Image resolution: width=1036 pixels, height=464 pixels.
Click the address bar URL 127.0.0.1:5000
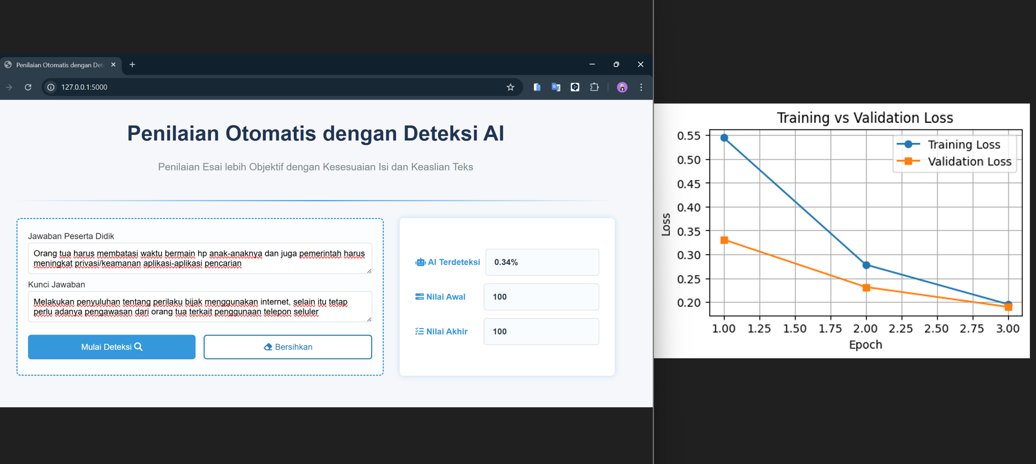click(x=84, y=87)
